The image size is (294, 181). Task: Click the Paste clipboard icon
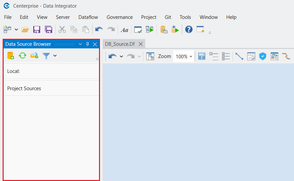coord(85,30)
